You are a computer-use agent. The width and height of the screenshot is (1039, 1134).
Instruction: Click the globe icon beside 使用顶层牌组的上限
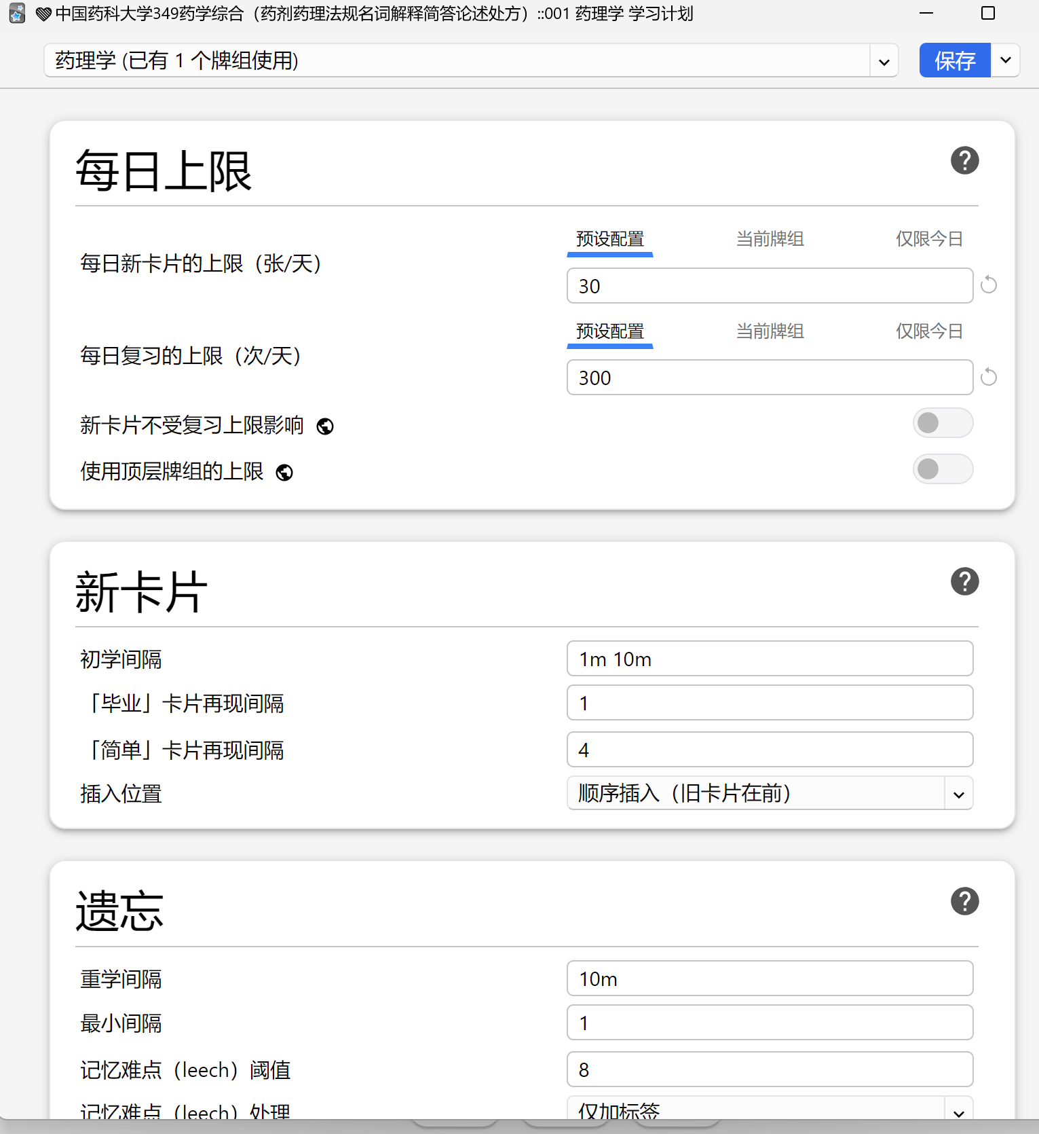coord(284,473)
